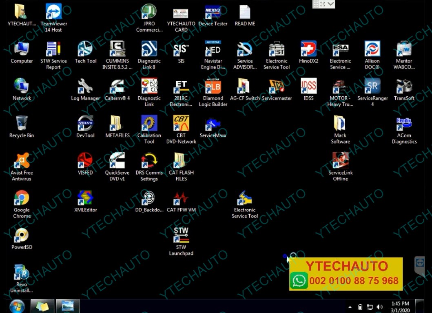Open STW Service Report shortcut

coord(54,55)
